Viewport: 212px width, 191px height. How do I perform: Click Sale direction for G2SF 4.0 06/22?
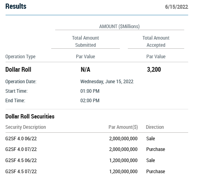[x=150, y=139]
